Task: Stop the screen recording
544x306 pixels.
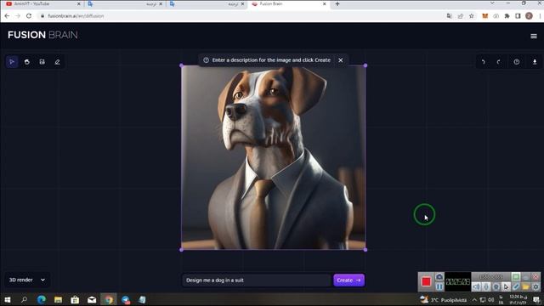Action: point(426,281)
